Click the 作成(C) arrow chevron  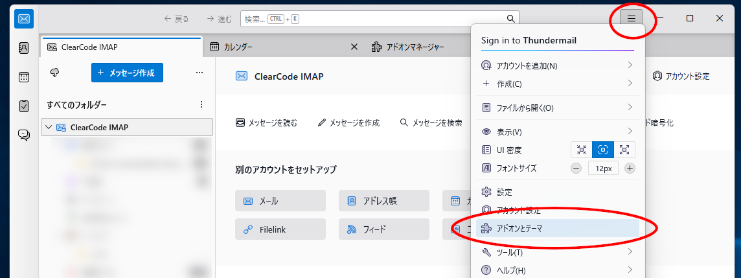click(630, 83)
